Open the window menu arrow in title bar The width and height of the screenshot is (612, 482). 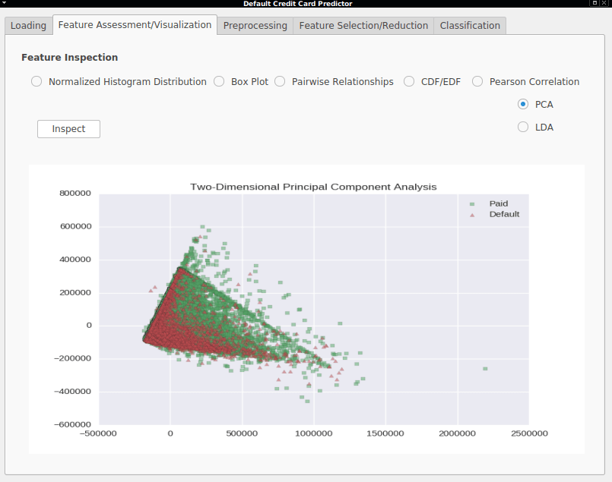click(4, 3)
